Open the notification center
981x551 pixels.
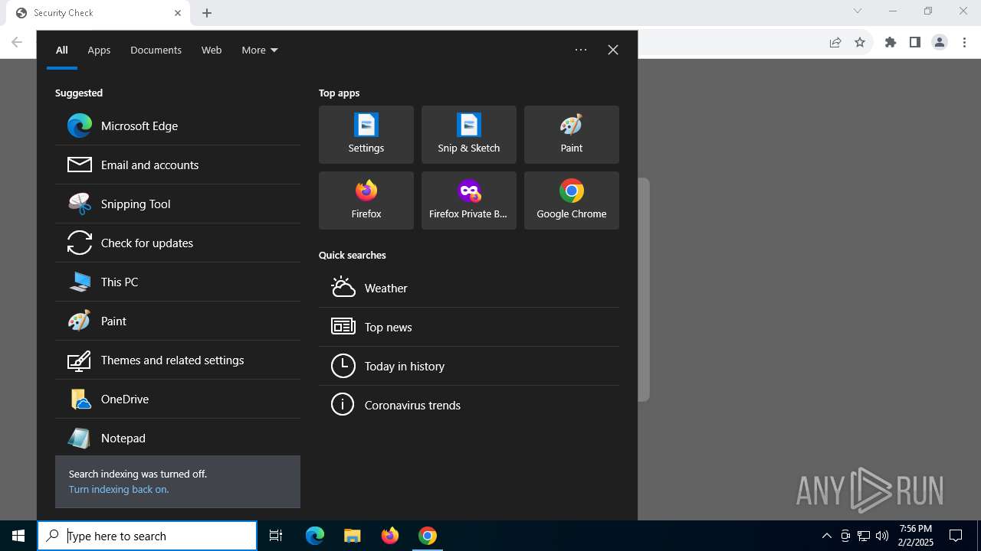(x=956, y=536)
